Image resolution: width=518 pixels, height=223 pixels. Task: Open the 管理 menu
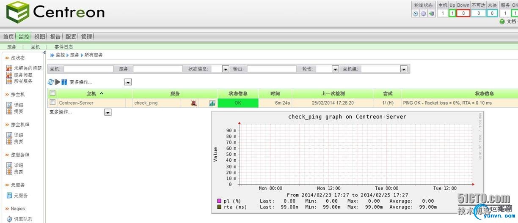click(x=86, y=37)
